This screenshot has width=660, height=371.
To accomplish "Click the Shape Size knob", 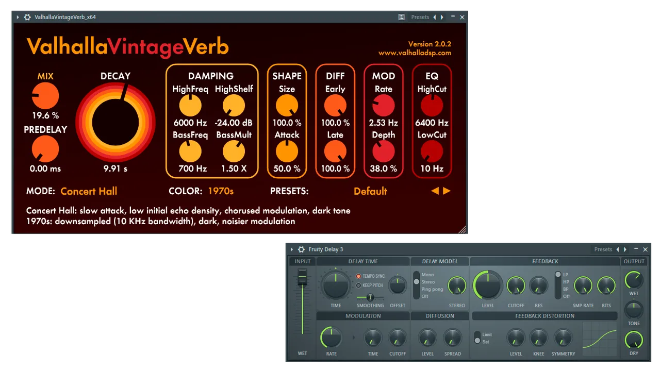I will coord(287,106).
